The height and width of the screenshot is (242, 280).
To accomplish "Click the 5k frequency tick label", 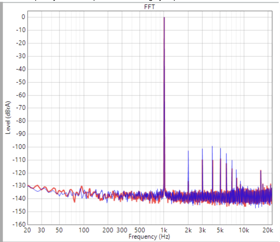I will [x=220, y=230].
